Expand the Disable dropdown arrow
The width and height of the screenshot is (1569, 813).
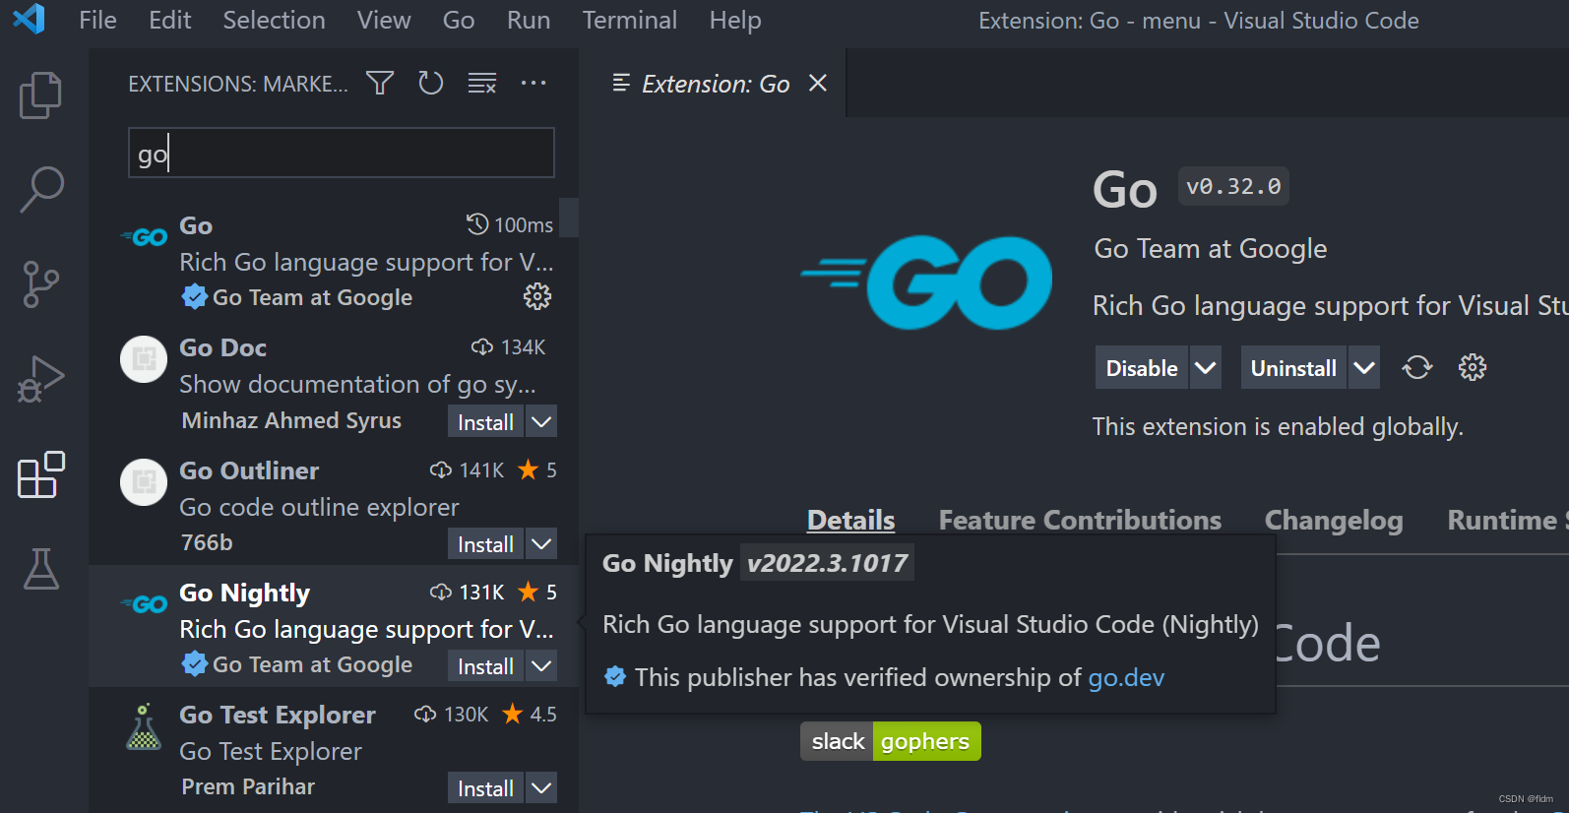[1206, 368]
